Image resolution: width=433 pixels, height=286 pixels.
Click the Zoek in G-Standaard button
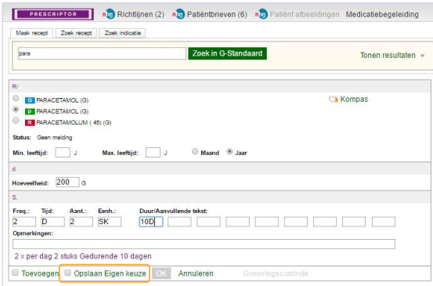(x=227, y=53)
